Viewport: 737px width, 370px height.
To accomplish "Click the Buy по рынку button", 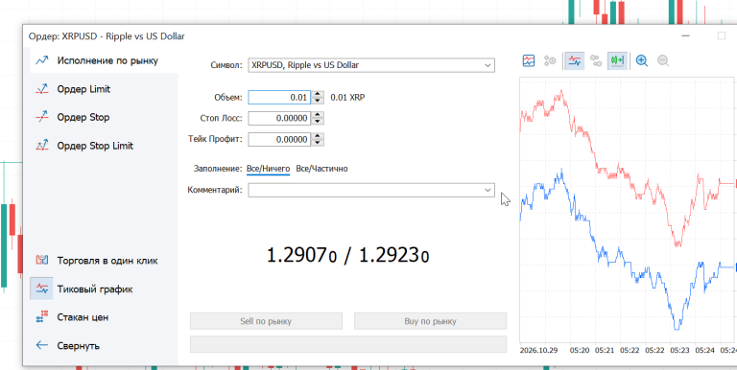I will pos(430,322).
